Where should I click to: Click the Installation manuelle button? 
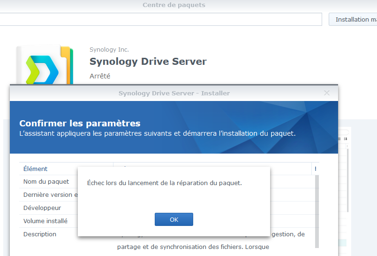click(353, 19)
